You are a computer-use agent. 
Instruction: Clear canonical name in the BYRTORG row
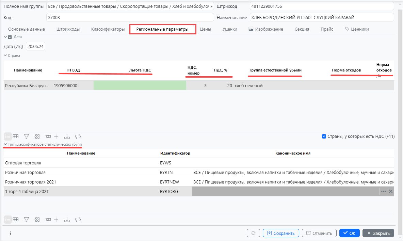(x=391, y=191)
